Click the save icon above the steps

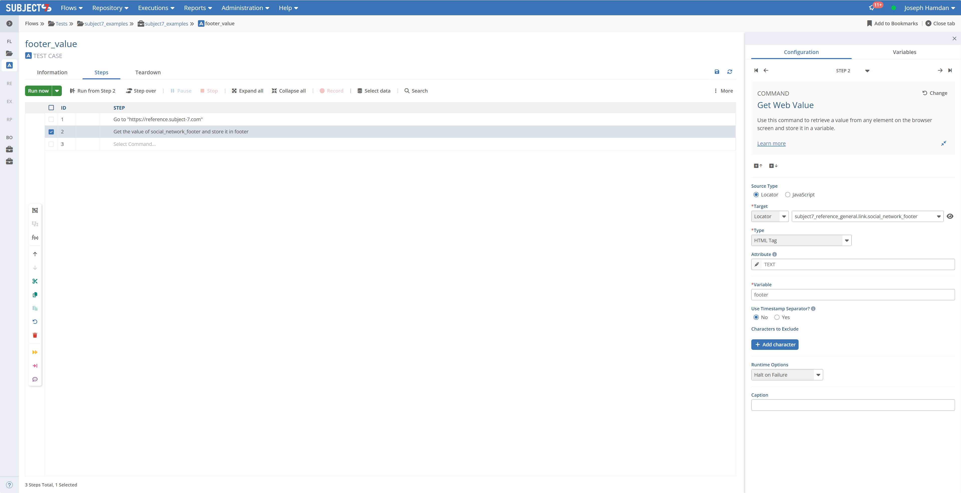pyautogui.click(x=717, y=72)
